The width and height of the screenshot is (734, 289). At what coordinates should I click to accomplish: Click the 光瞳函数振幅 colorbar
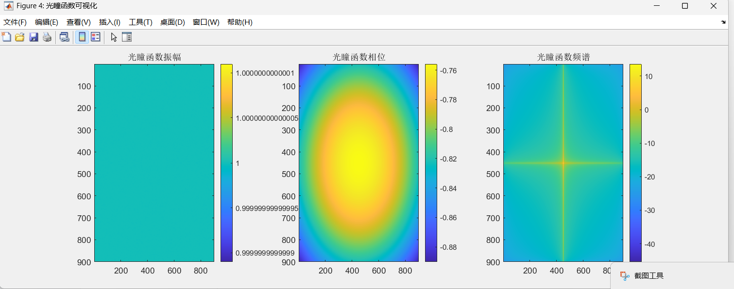pos(226,163)
